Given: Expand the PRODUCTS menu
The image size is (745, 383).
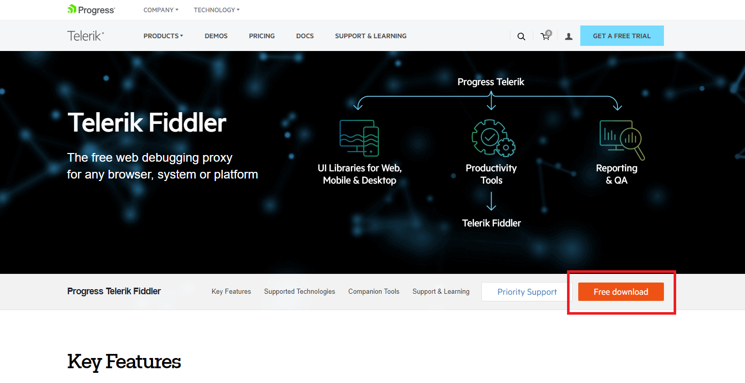Looking at the screenshot, I should click(163, 36).
